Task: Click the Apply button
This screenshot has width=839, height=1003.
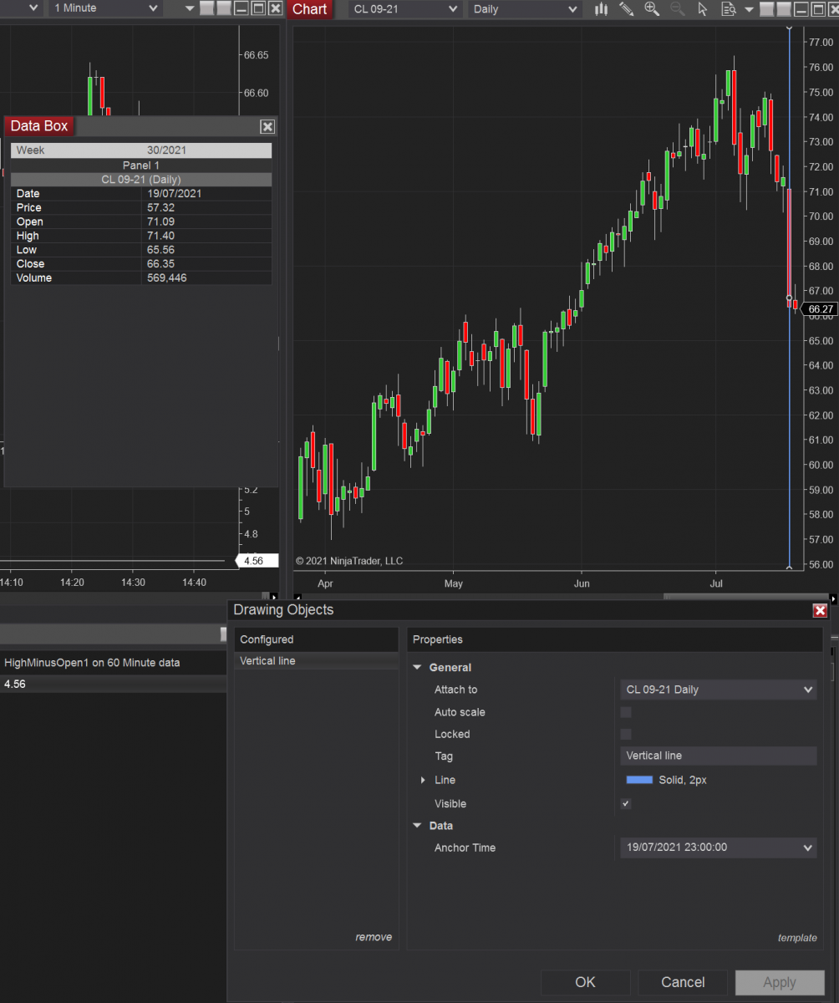Action: [780, 982]
